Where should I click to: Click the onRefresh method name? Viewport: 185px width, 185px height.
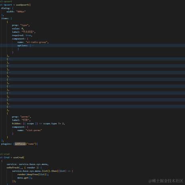pyautogui.click(x=13, y=168)
